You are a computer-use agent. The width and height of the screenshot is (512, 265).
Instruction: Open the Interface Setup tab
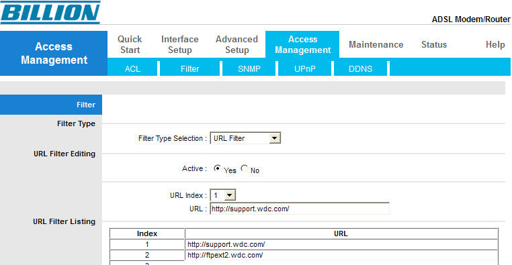(179, 44)
